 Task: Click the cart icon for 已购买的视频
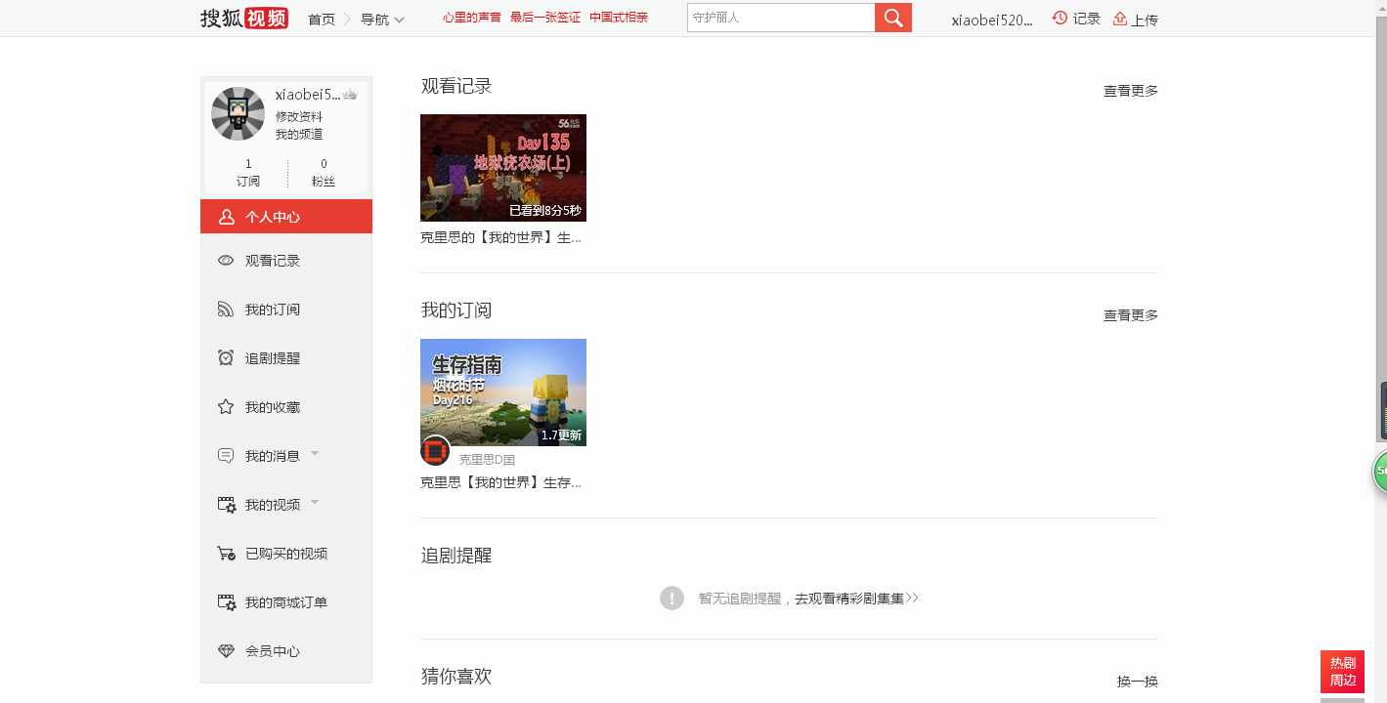(x=227, y=554)
